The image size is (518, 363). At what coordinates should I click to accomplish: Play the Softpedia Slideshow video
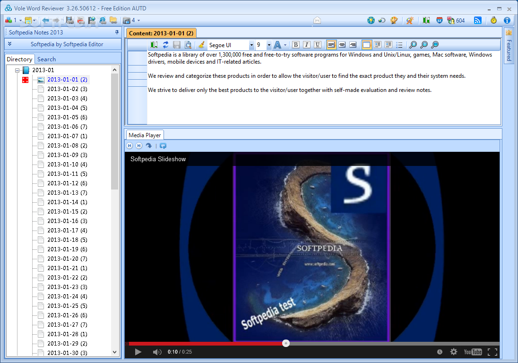pyautogui.click(x=138, y=352)
